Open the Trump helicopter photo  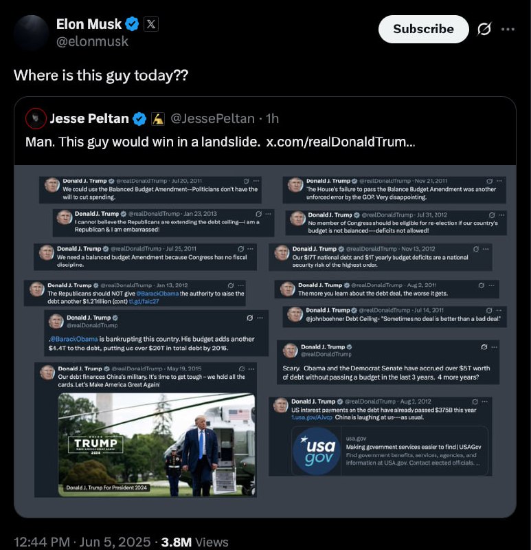tap(157, 445)
